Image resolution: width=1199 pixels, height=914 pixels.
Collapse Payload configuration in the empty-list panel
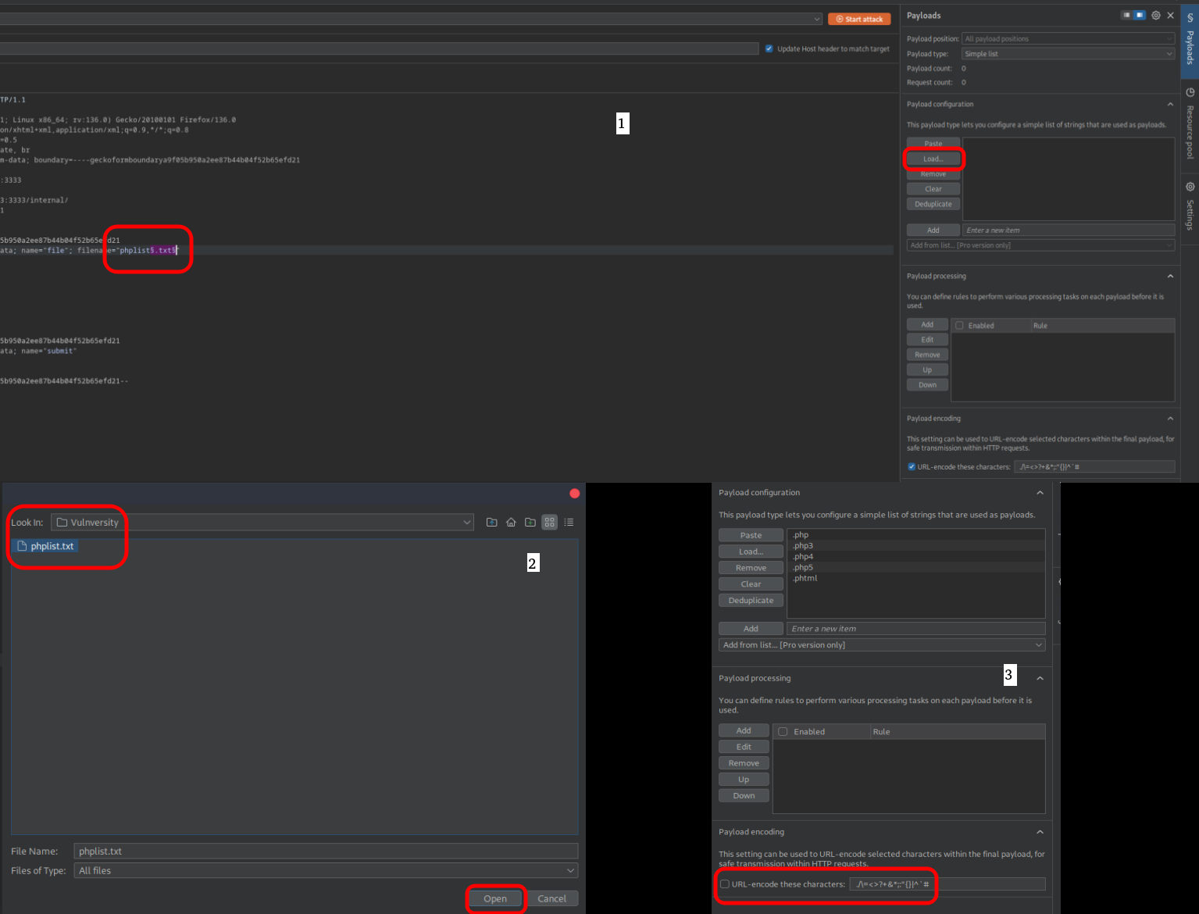tap(1170, 104)
